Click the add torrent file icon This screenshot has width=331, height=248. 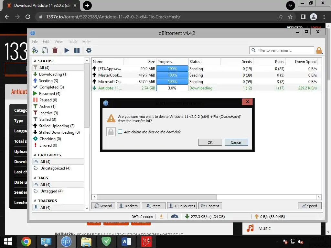point(45,50)
